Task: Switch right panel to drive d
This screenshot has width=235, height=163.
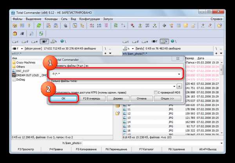Action: click(x=135, y=42)
